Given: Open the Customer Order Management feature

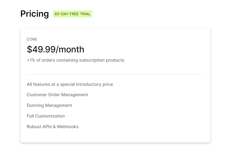Looking at the screenshot, I should [57, 95].
